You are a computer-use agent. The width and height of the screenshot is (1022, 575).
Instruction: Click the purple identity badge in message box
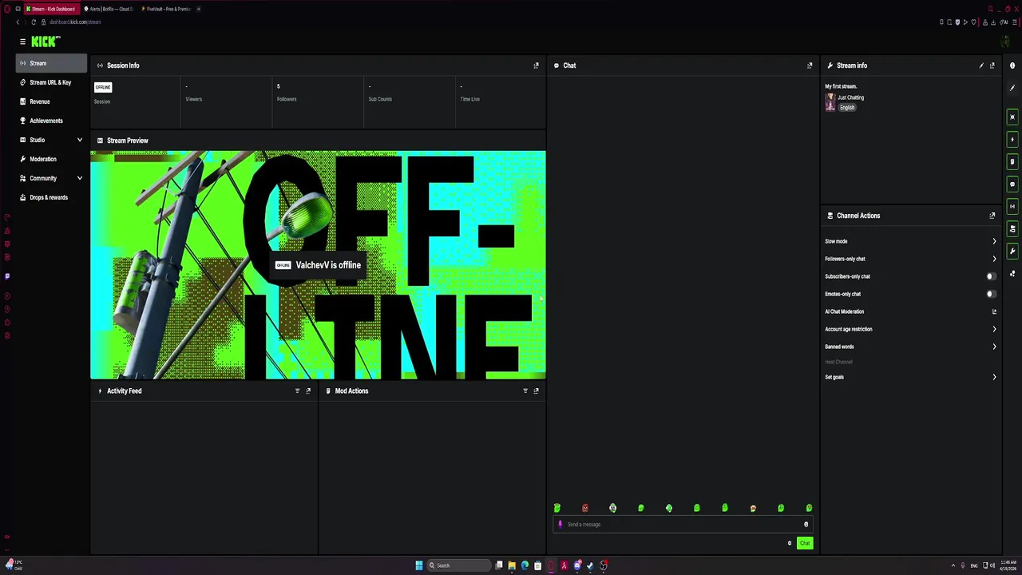coord(560,525)
